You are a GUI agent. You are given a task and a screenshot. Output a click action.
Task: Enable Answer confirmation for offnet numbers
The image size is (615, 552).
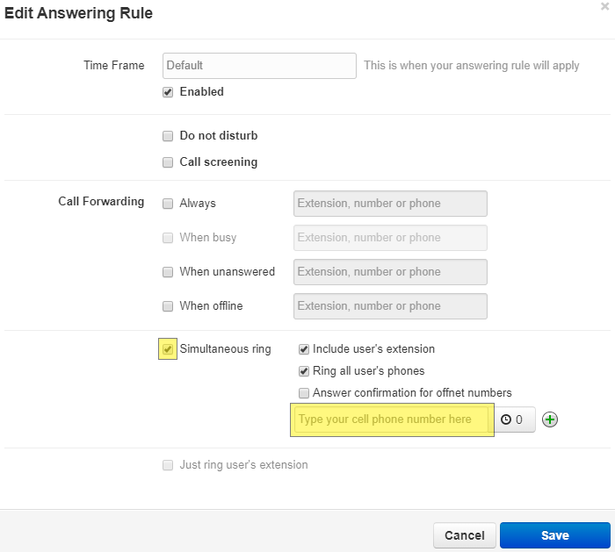tap(304, 393)
